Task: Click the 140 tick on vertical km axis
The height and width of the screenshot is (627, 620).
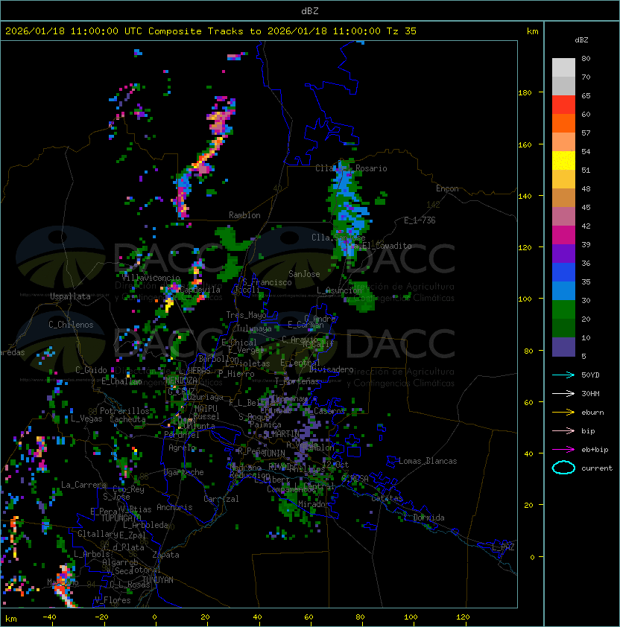Action: pos(525,197)
